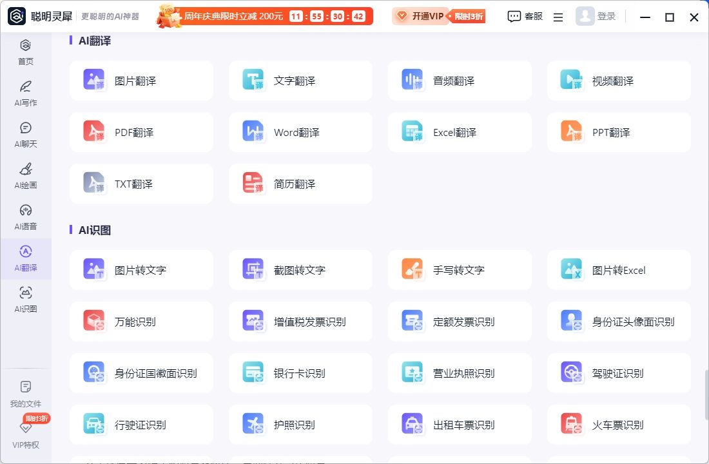
Task: Select the 身份证头像面识别 icon
Action: (572, 321)
